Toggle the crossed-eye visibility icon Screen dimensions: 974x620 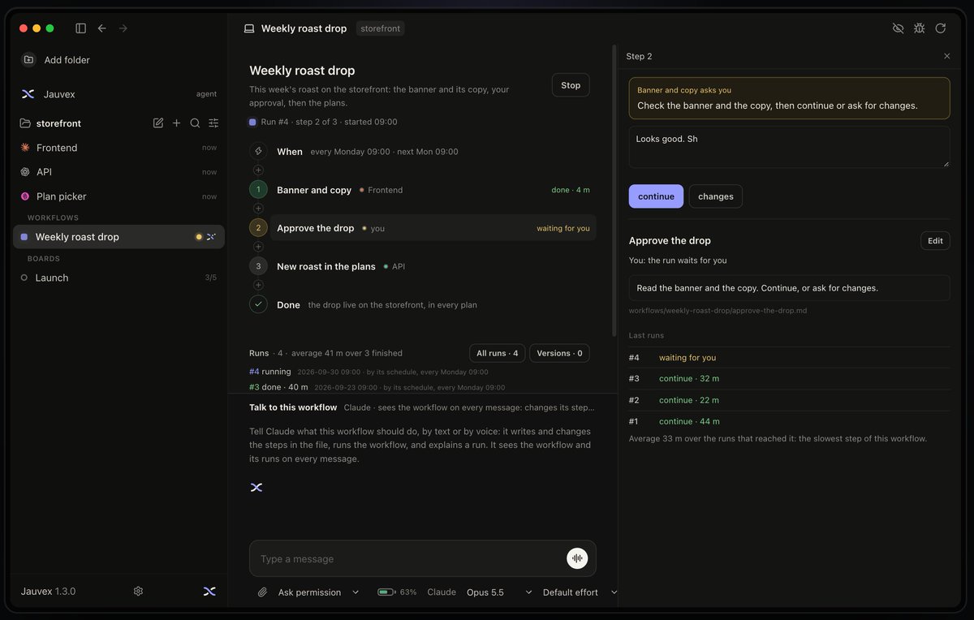[898, 28]
